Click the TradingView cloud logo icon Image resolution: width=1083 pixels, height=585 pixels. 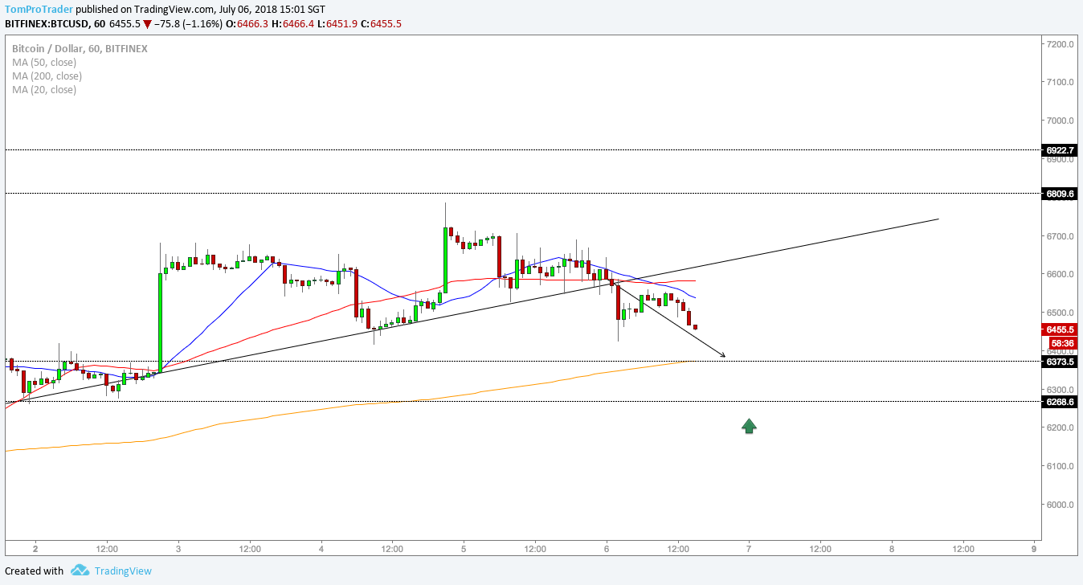click(x=80, y=571)
